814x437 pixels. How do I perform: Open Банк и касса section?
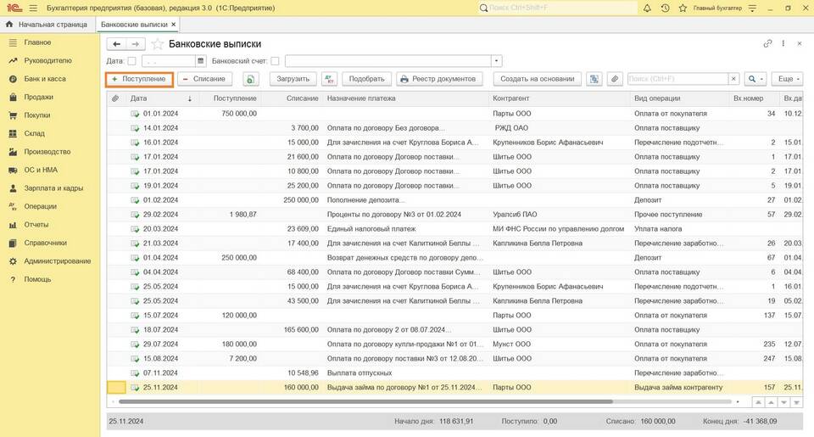(x=45, y=79)
